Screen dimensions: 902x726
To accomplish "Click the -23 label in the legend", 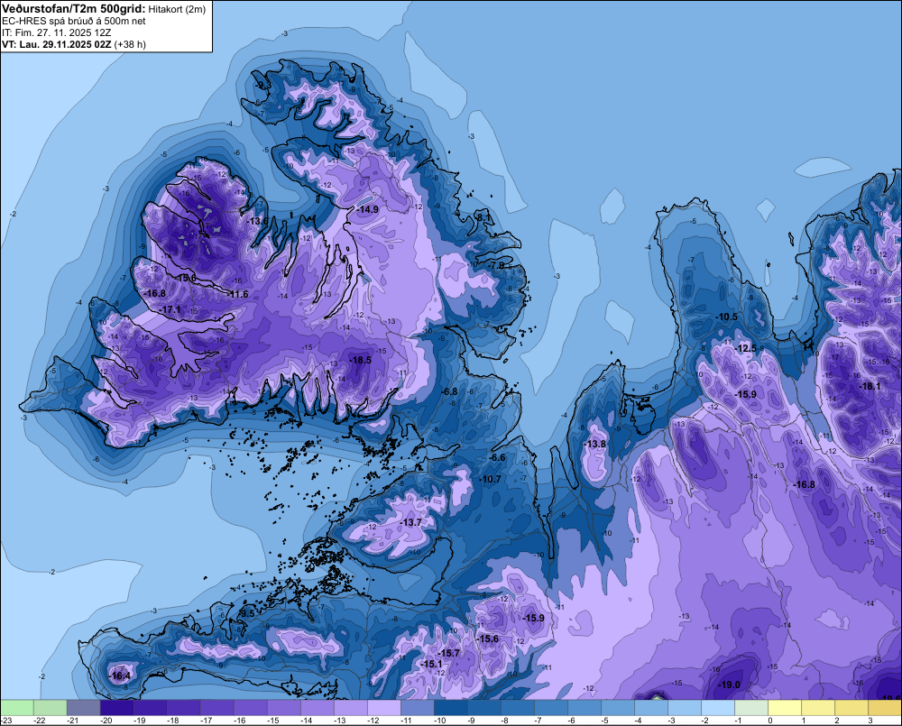I will [6, 721].
